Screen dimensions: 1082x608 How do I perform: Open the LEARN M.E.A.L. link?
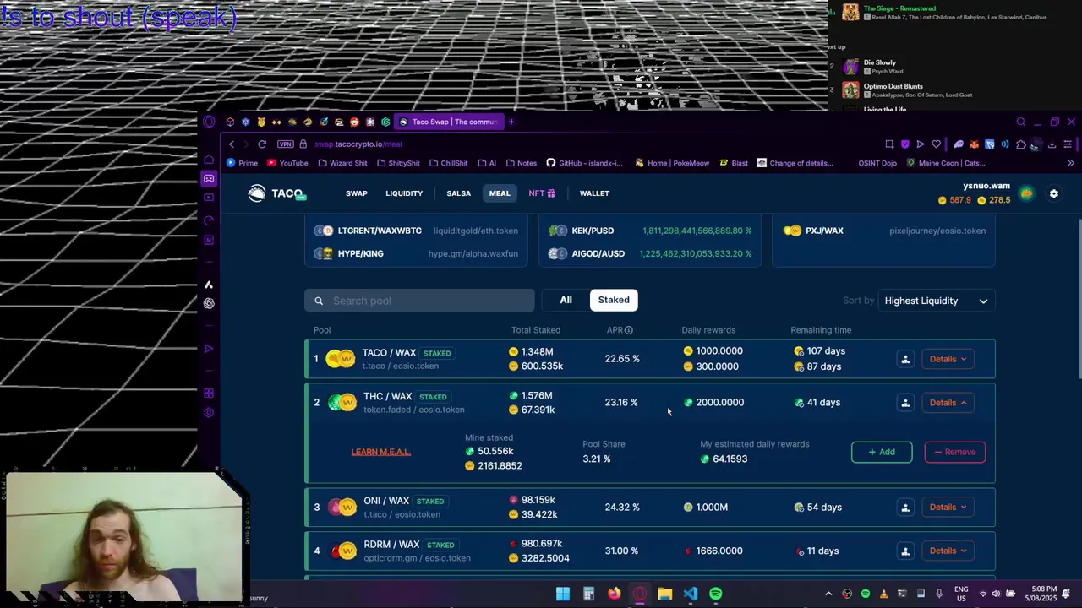pos(381,452)
